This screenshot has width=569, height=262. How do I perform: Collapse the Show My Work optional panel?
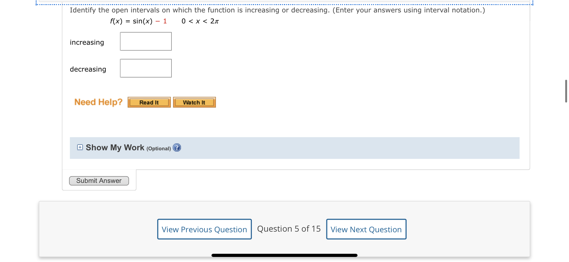[80, 147]
